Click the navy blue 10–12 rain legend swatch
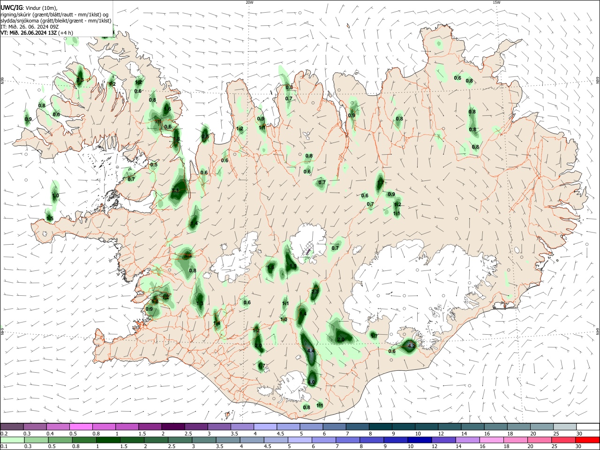Image resolution: width=600 pixels, height=450 pixels. coord(420,440)
